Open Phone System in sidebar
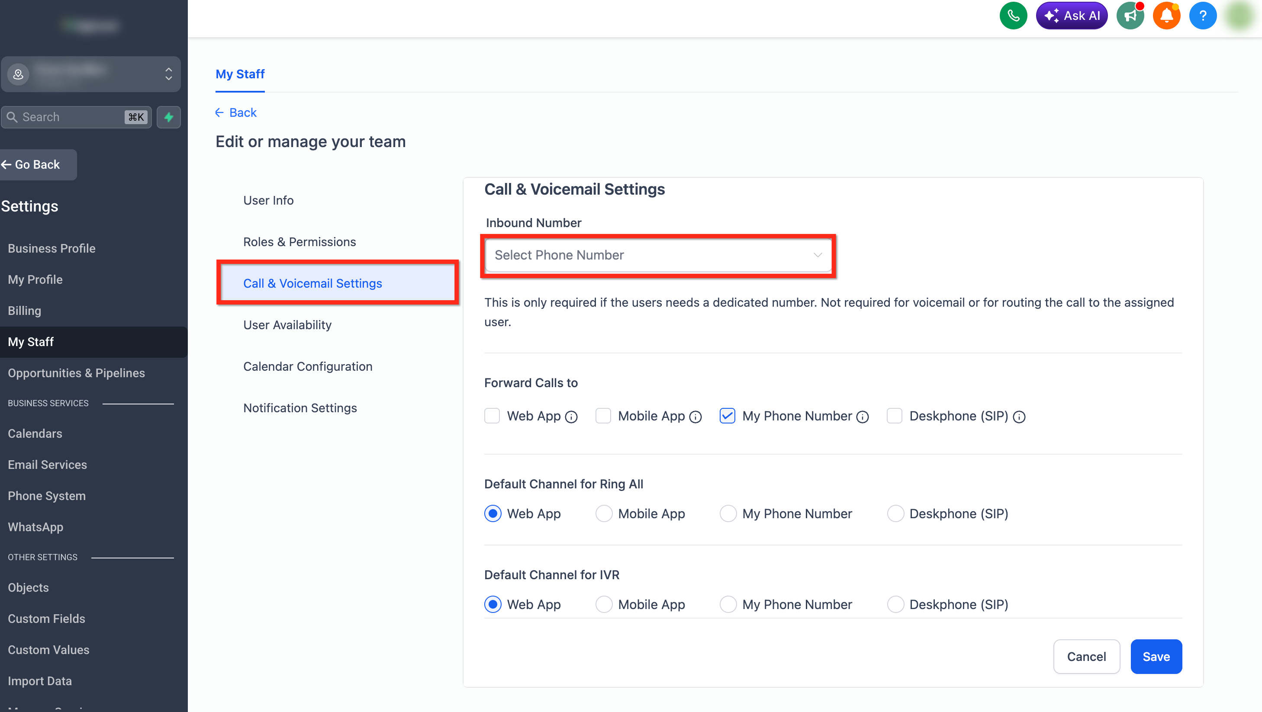 47,496
